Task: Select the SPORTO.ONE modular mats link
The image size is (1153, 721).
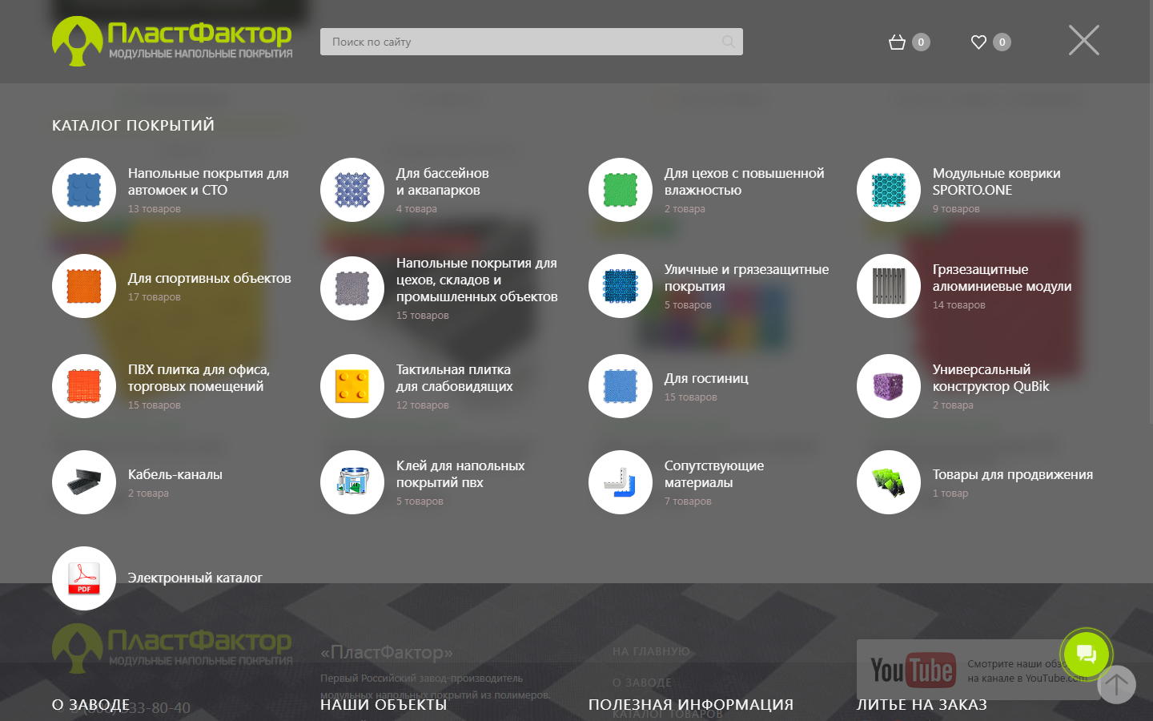Action: click(x=995, y=182)
